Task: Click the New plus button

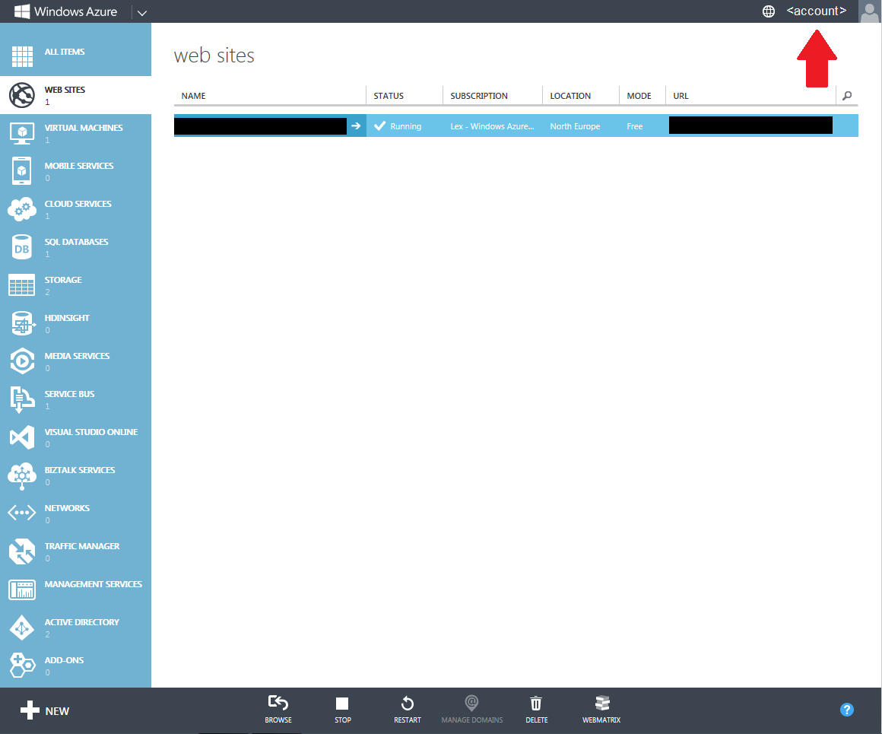Action: pos(45,711)
